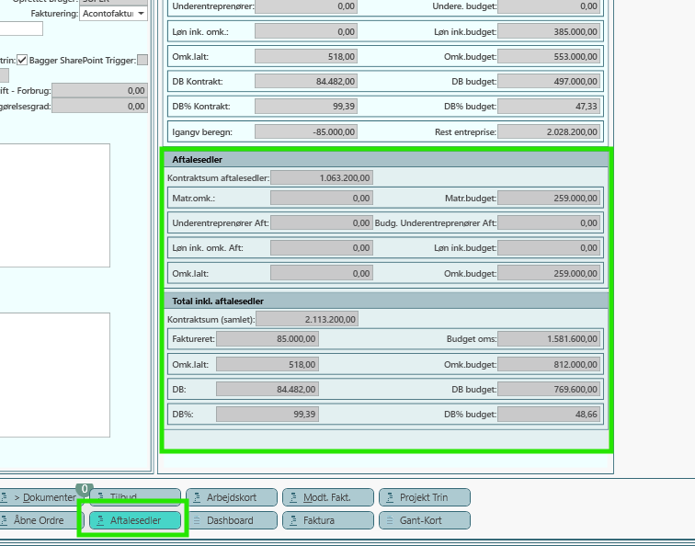
Task: Click Total inkl. aftalesedler header
Action: pos(386,301)
